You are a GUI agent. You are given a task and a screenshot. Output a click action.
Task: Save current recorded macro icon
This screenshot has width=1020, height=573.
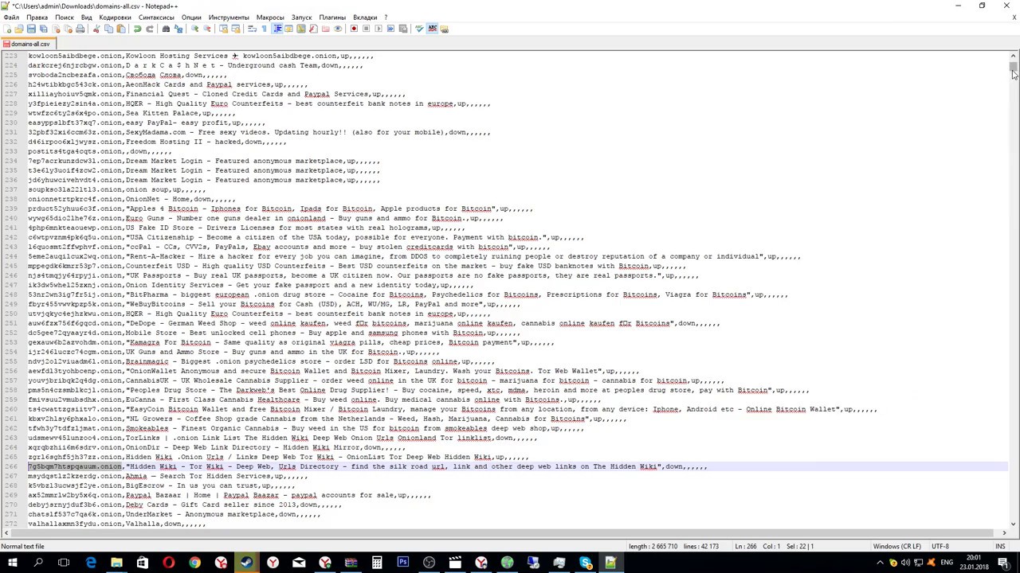(402, 29)
